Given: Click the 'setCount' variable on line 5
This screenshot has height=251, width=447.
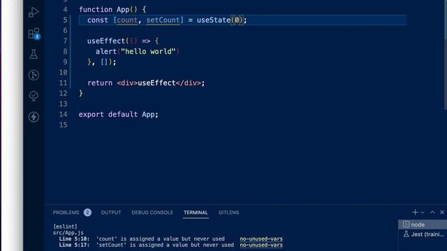Looking at the screenshot, I should coord(163,20).
